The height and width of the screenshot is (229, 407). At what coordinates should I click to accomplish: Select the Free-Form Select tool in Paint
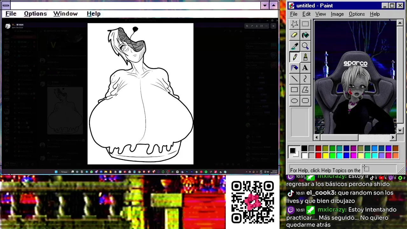pyautogui.click(x=294, y=24)
